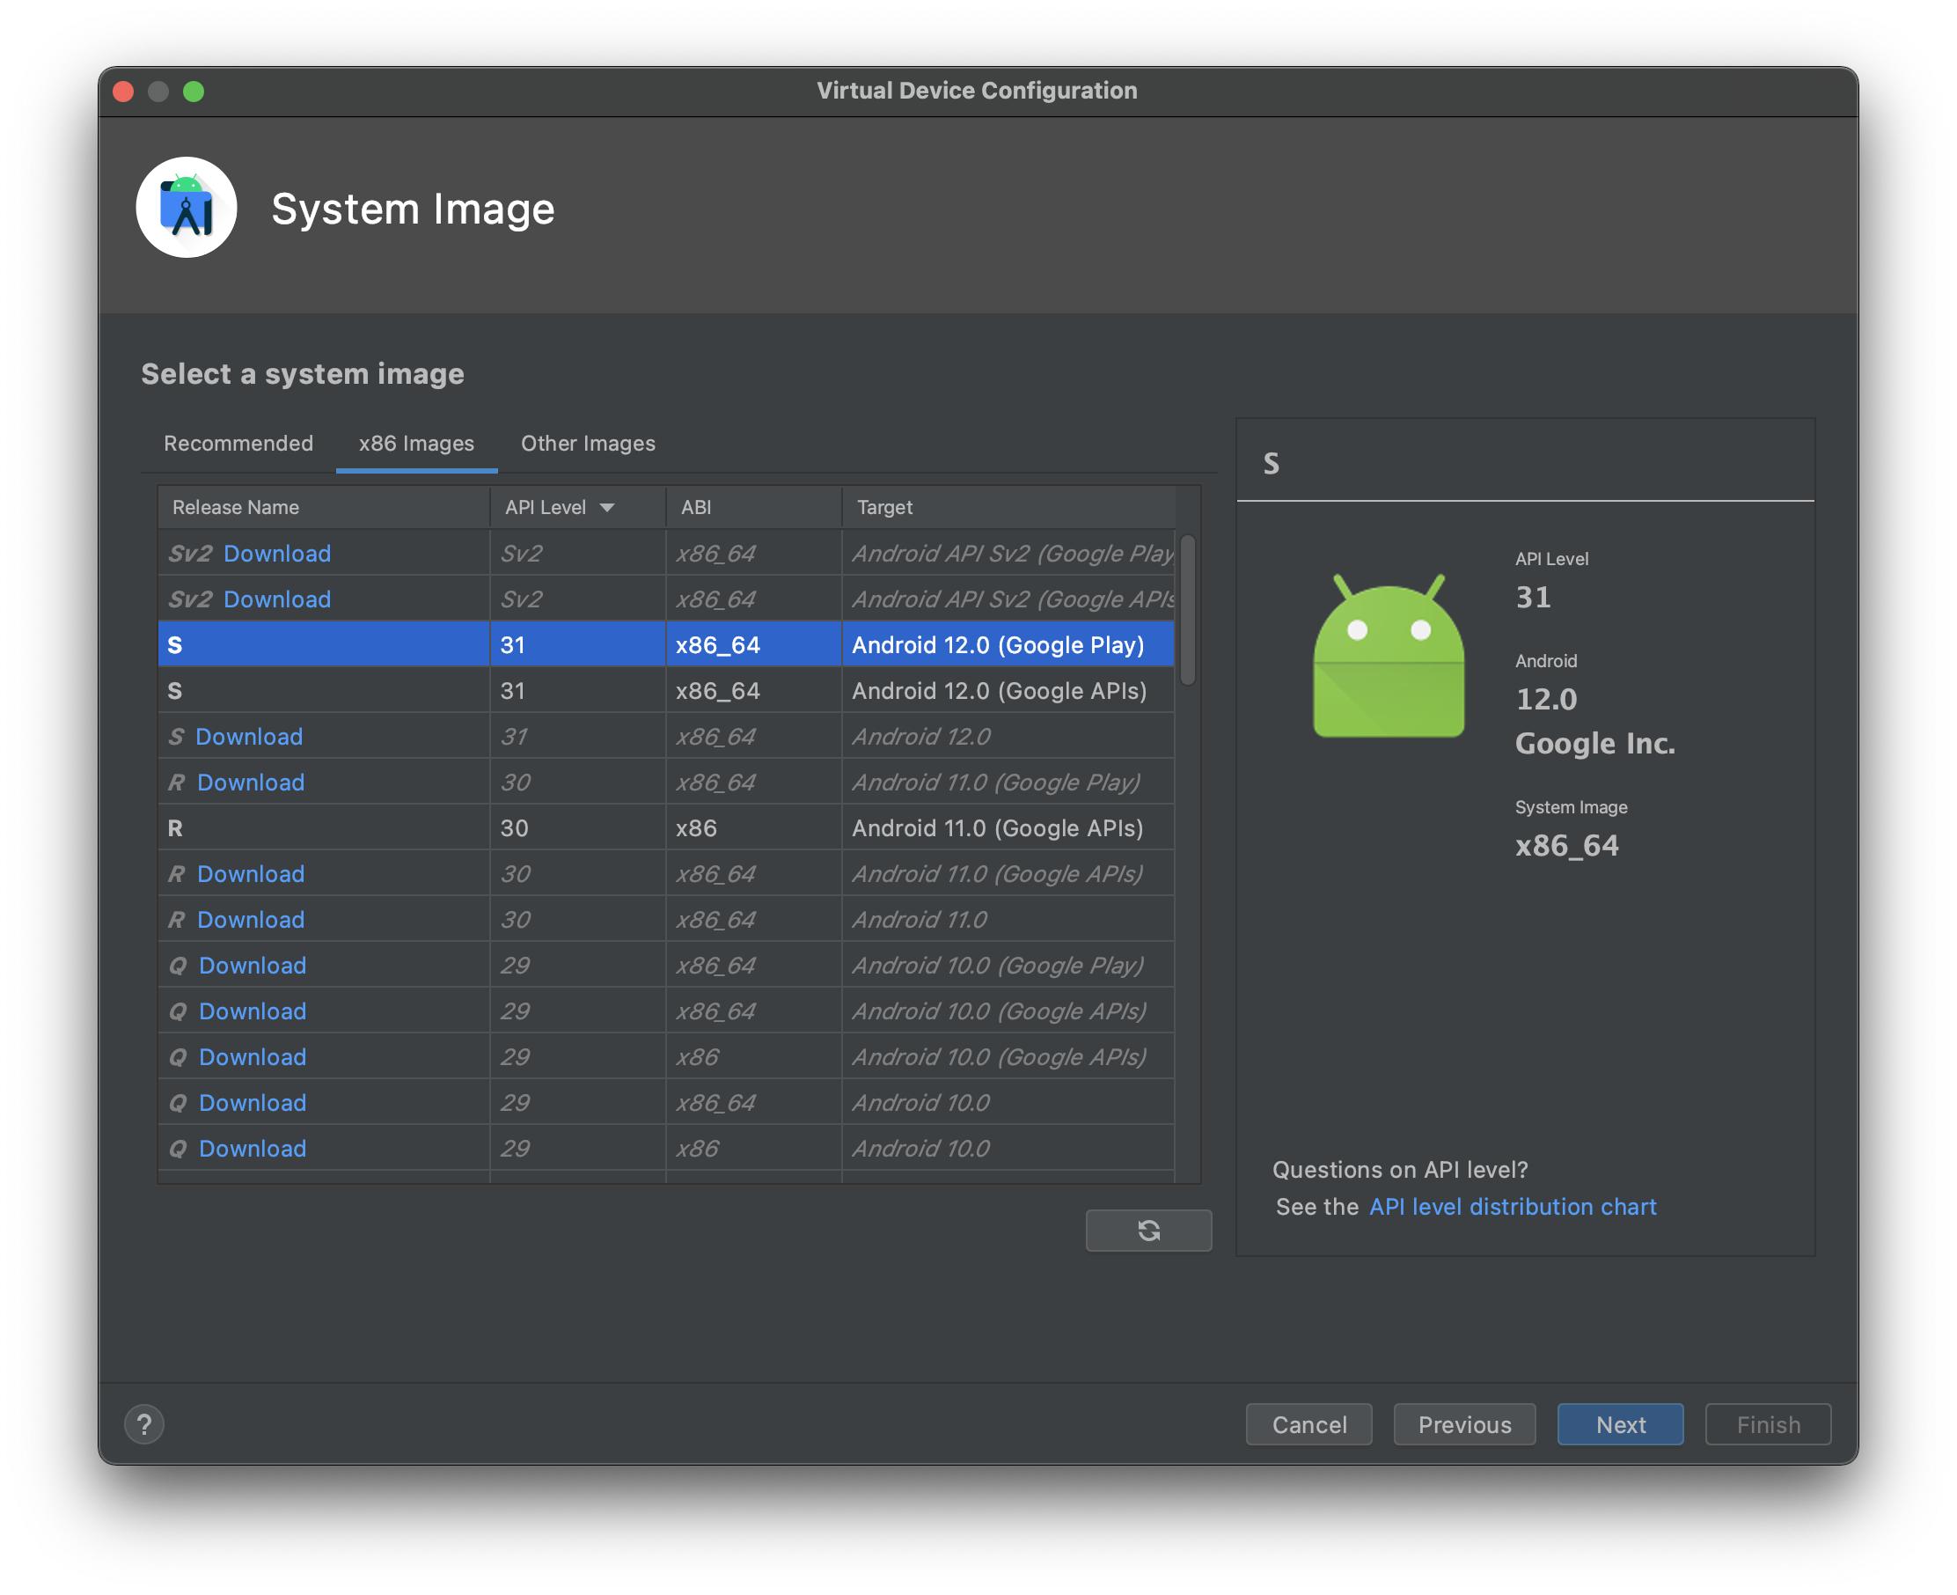Click the refresh/sync icon at bottom right

click(1149, 1229)
